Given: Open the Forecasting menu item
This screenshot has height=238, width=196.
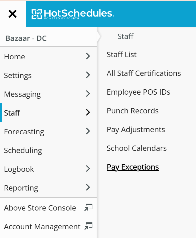Looking at the screenshot, I should [x=48, y=131].
